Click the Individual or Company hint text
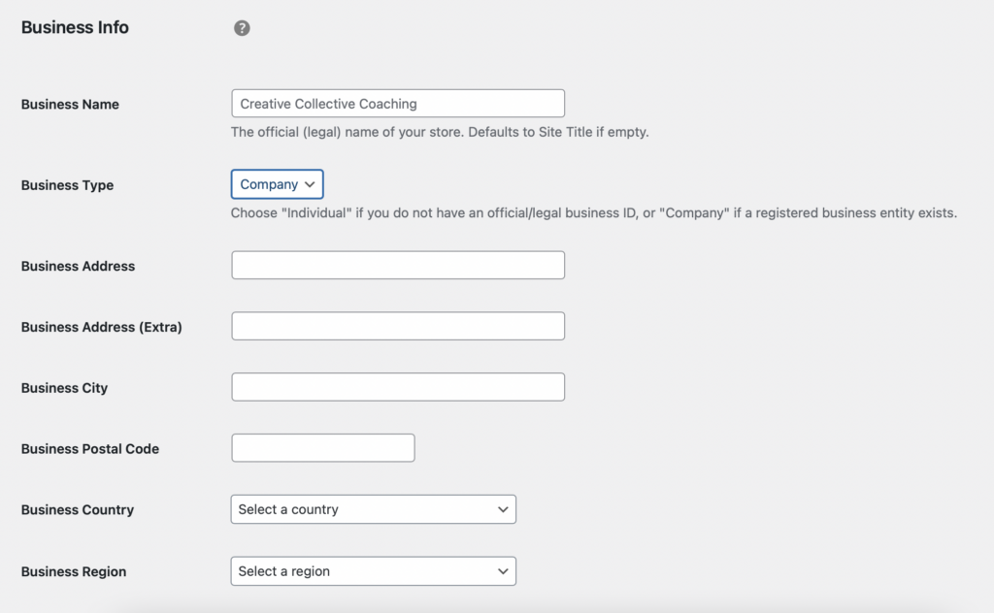The image size is (994, 613). click(x=593, y=212)
